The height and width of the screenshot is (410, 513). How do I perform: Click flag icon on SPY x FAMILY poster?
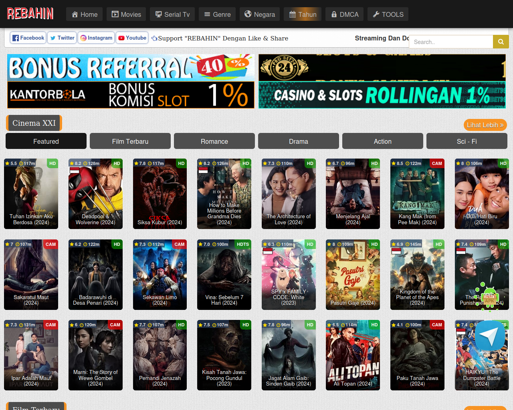[x=268, y=251]
